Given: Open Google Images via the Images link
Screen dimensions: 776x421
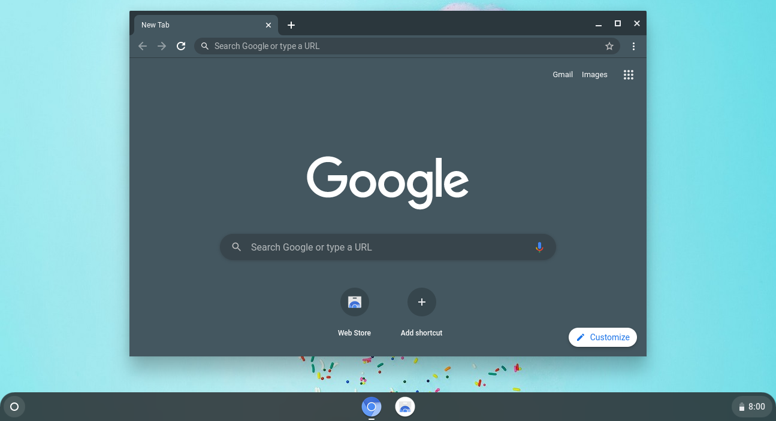Looking at the screenshot, I should [x=594, y=74].
